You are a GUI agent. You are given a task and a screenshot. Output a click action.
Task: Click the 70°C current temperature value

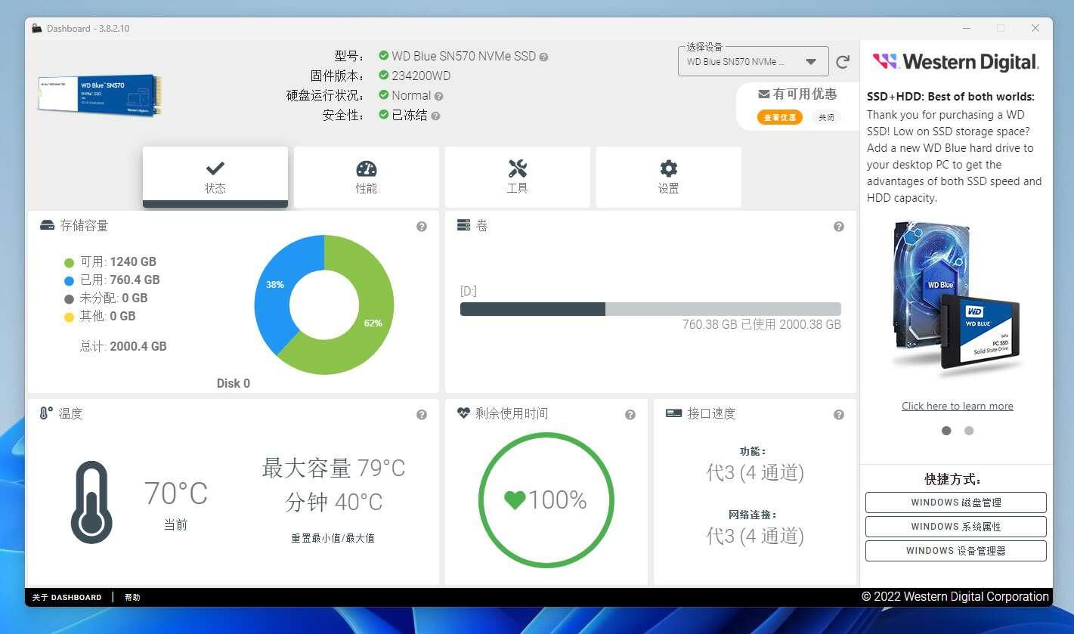pos(176,493)
